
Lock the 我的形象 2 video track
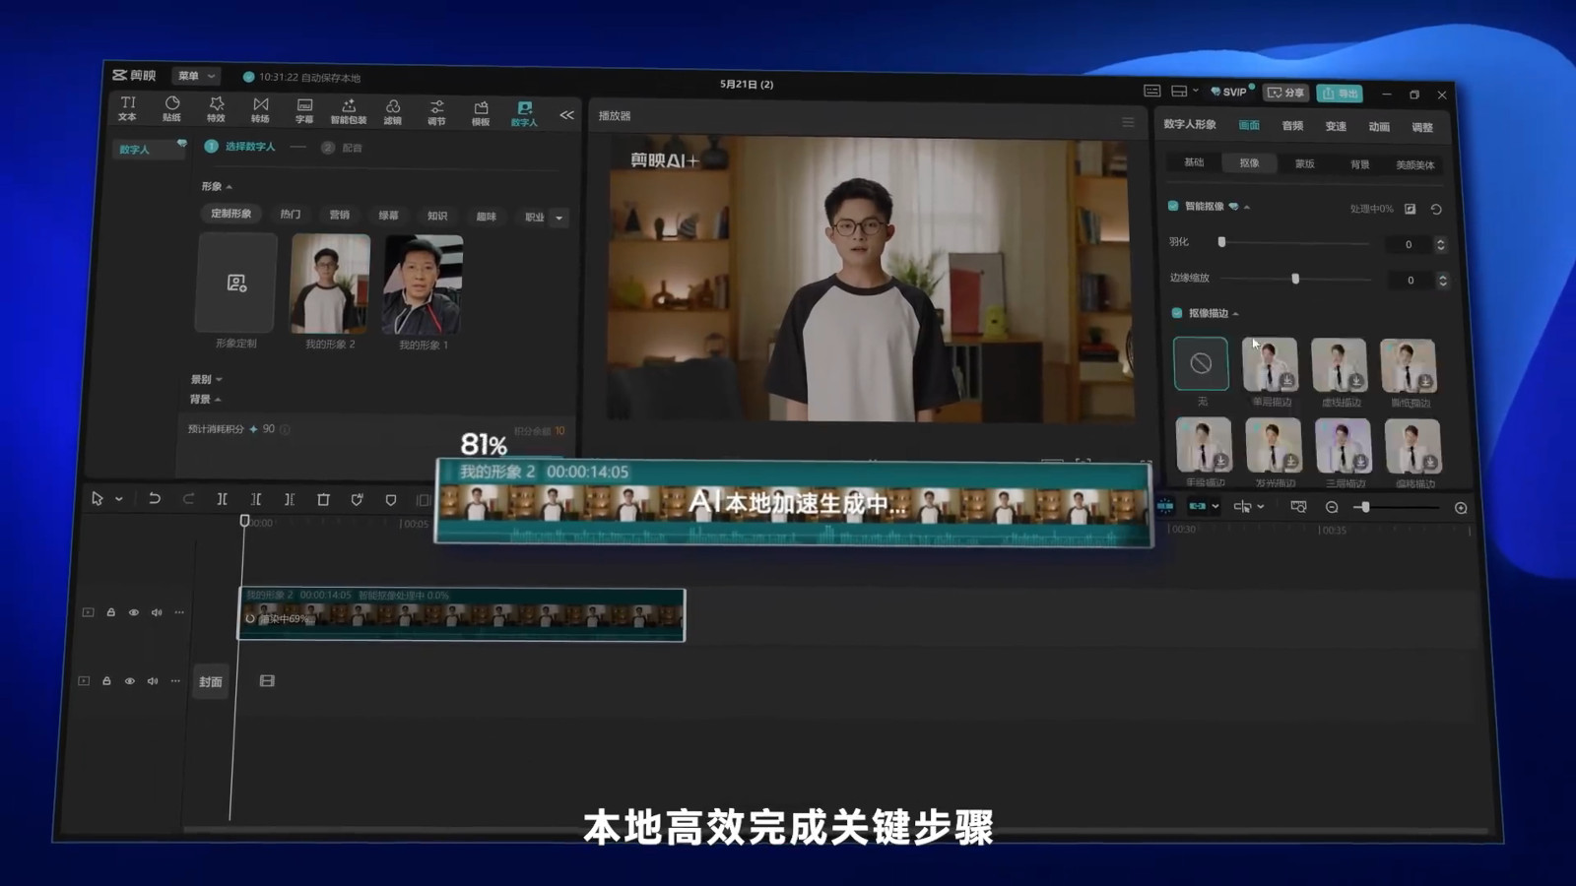click(x=110, y=612)
